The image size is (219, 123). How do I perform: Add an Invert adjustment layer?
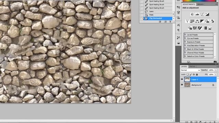(x=190, y=28)
